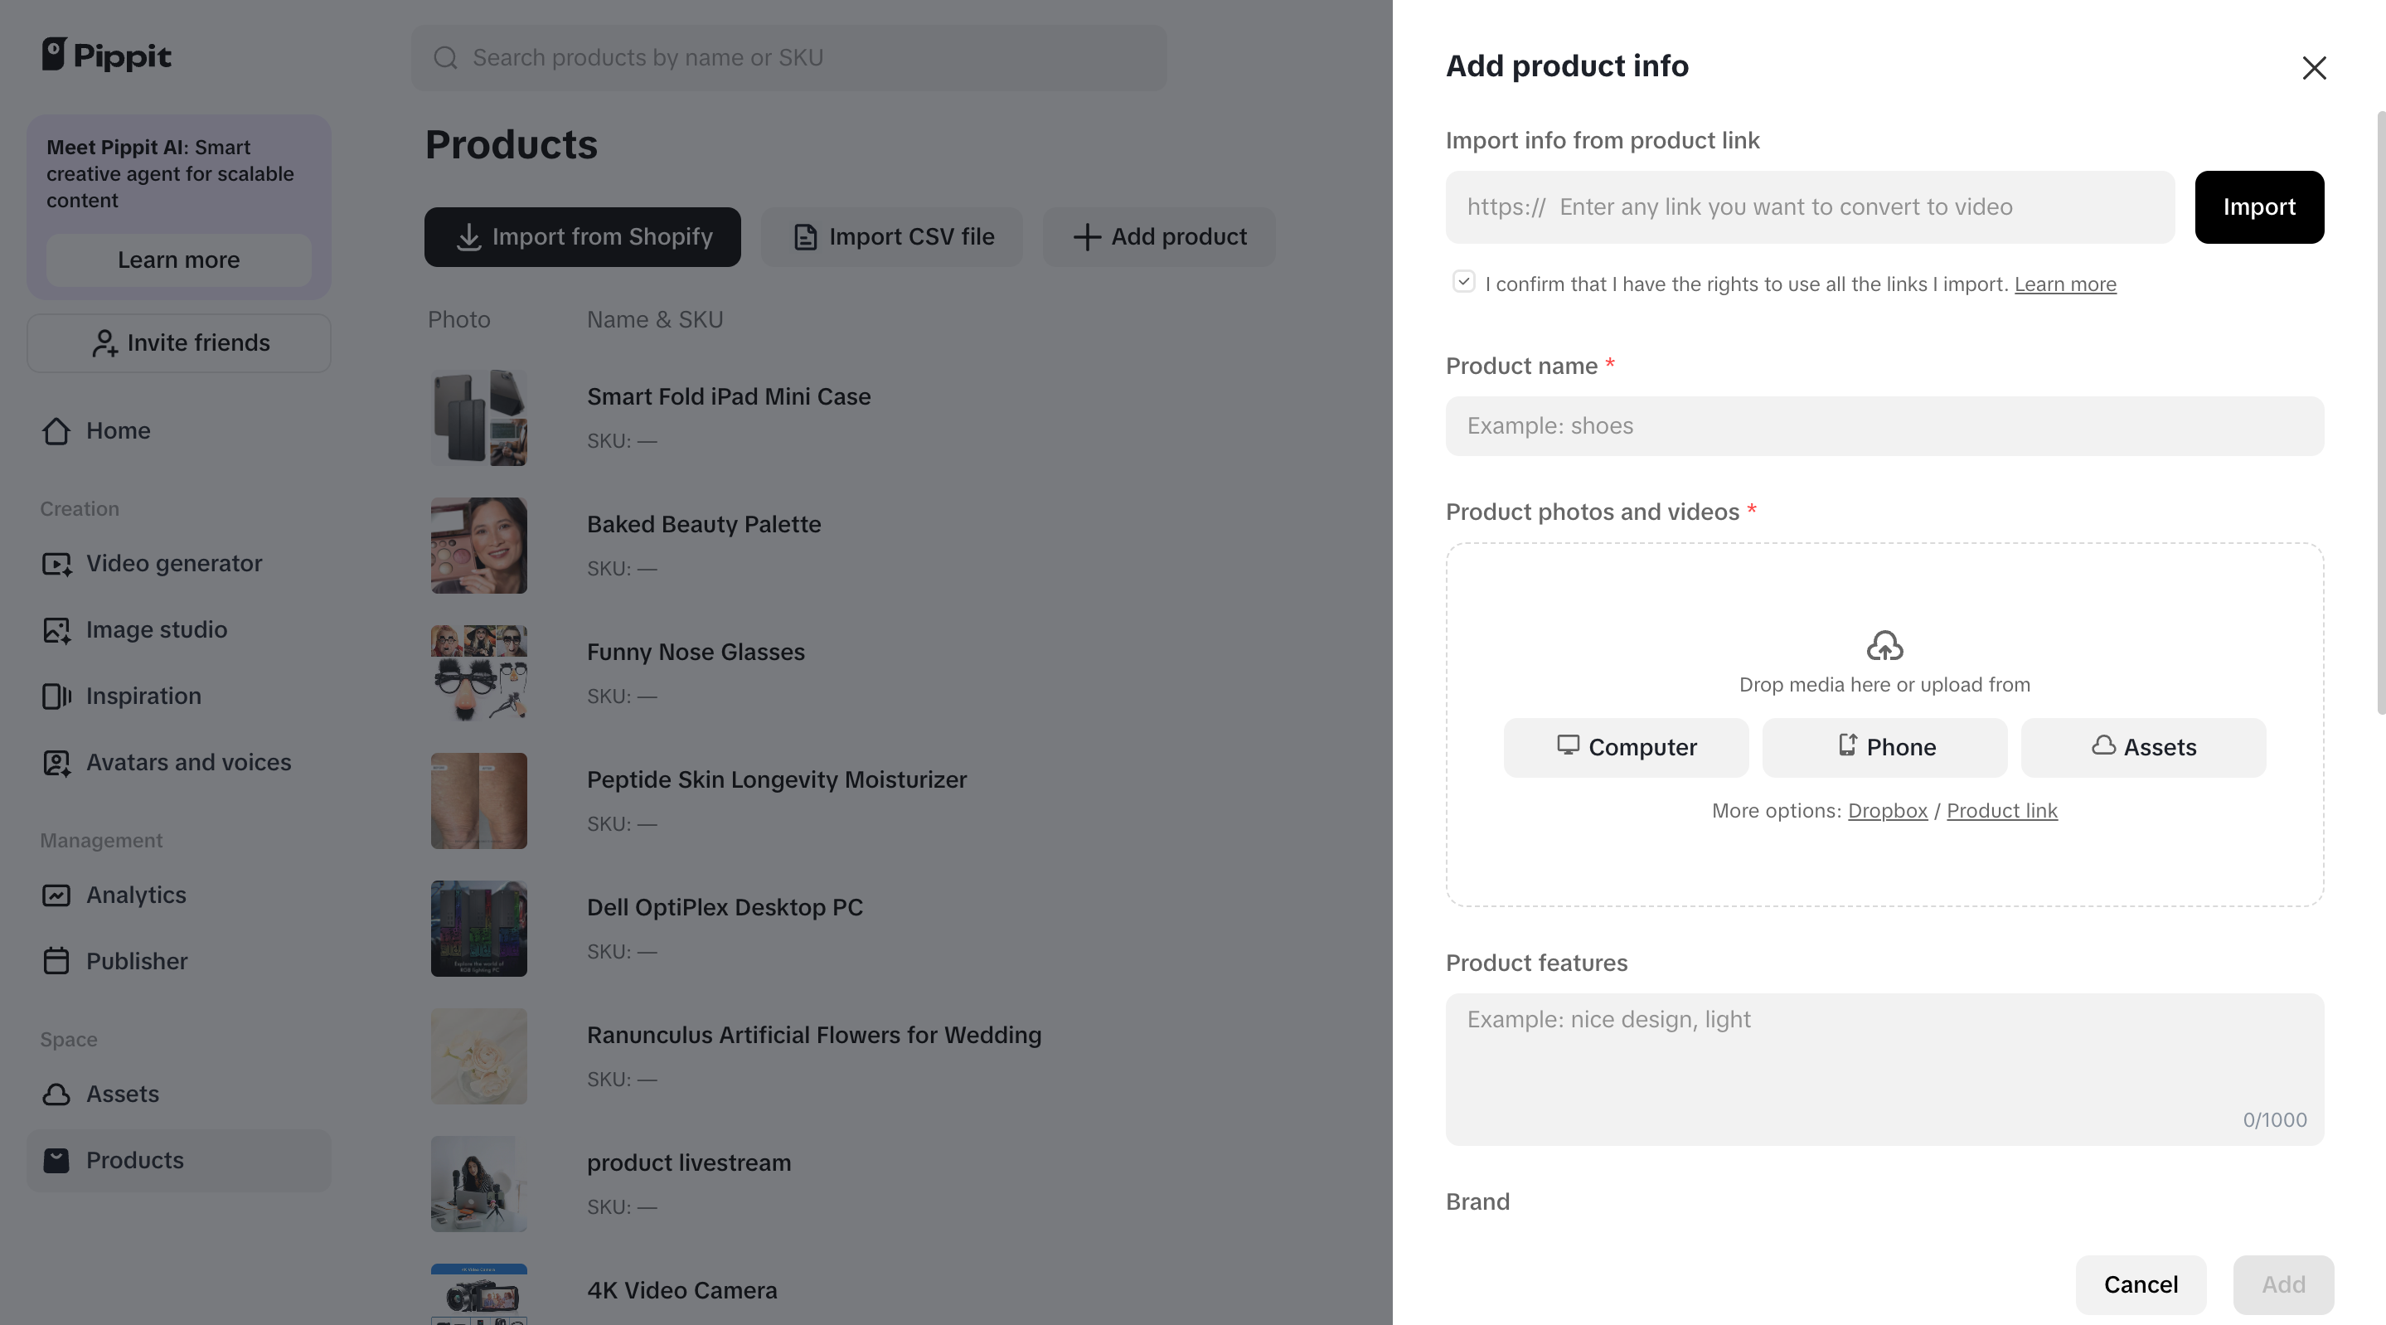Select Inspiration in the sidebar

143,696
